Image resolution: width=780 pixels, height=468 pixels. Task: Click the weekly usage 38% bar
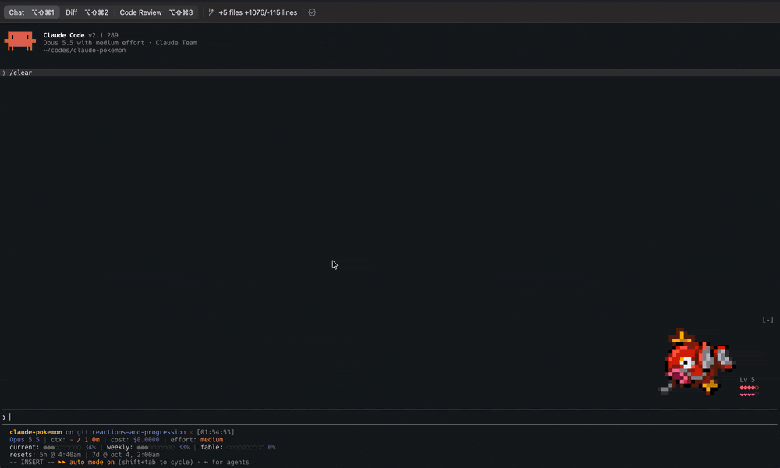(156, 447)
